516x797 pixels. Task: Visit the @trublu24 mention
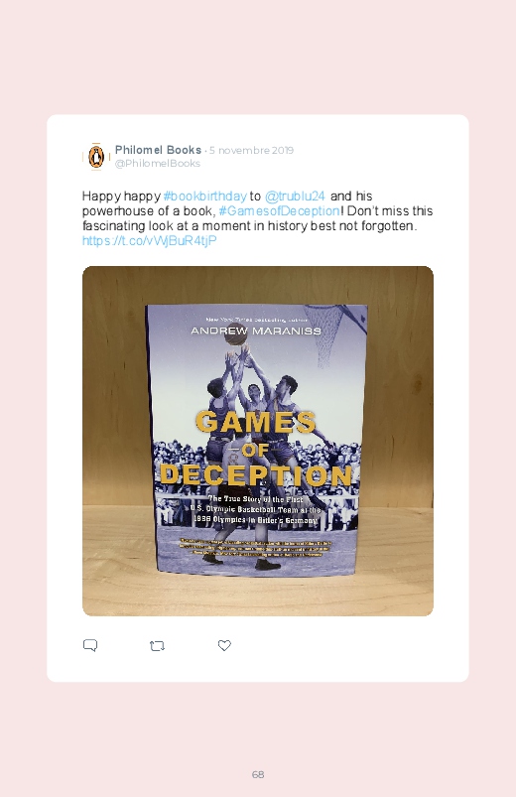click(x=295, y=197)
